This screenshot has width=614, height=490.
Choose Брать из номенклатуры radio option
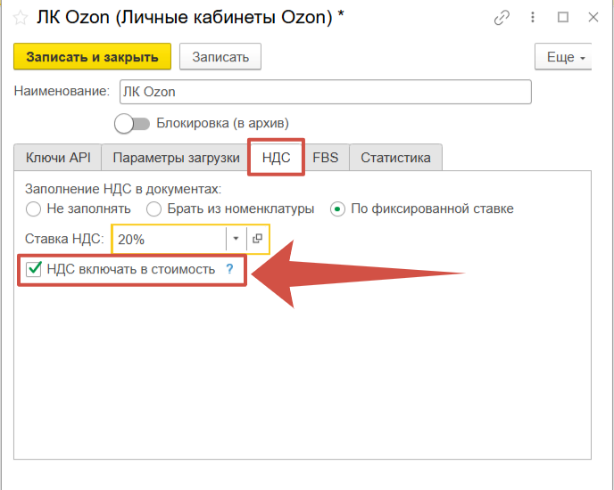tap(153, 208)
